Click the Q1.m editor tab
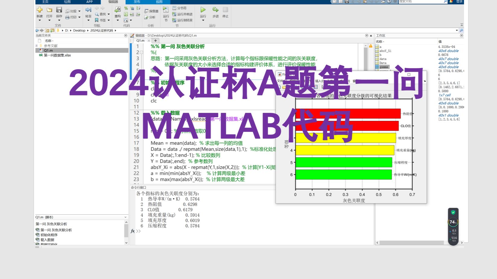The image size is (497, 279). tap(140, 40)
